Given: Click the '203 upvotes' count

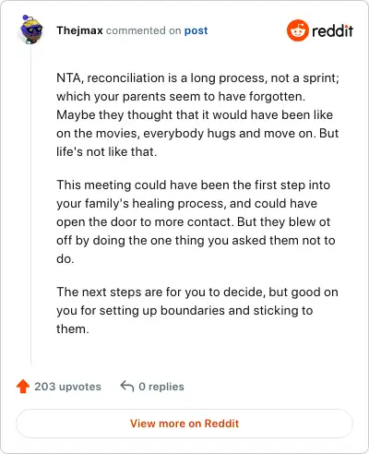Looking at the screenshot, I should pos(67,387).
